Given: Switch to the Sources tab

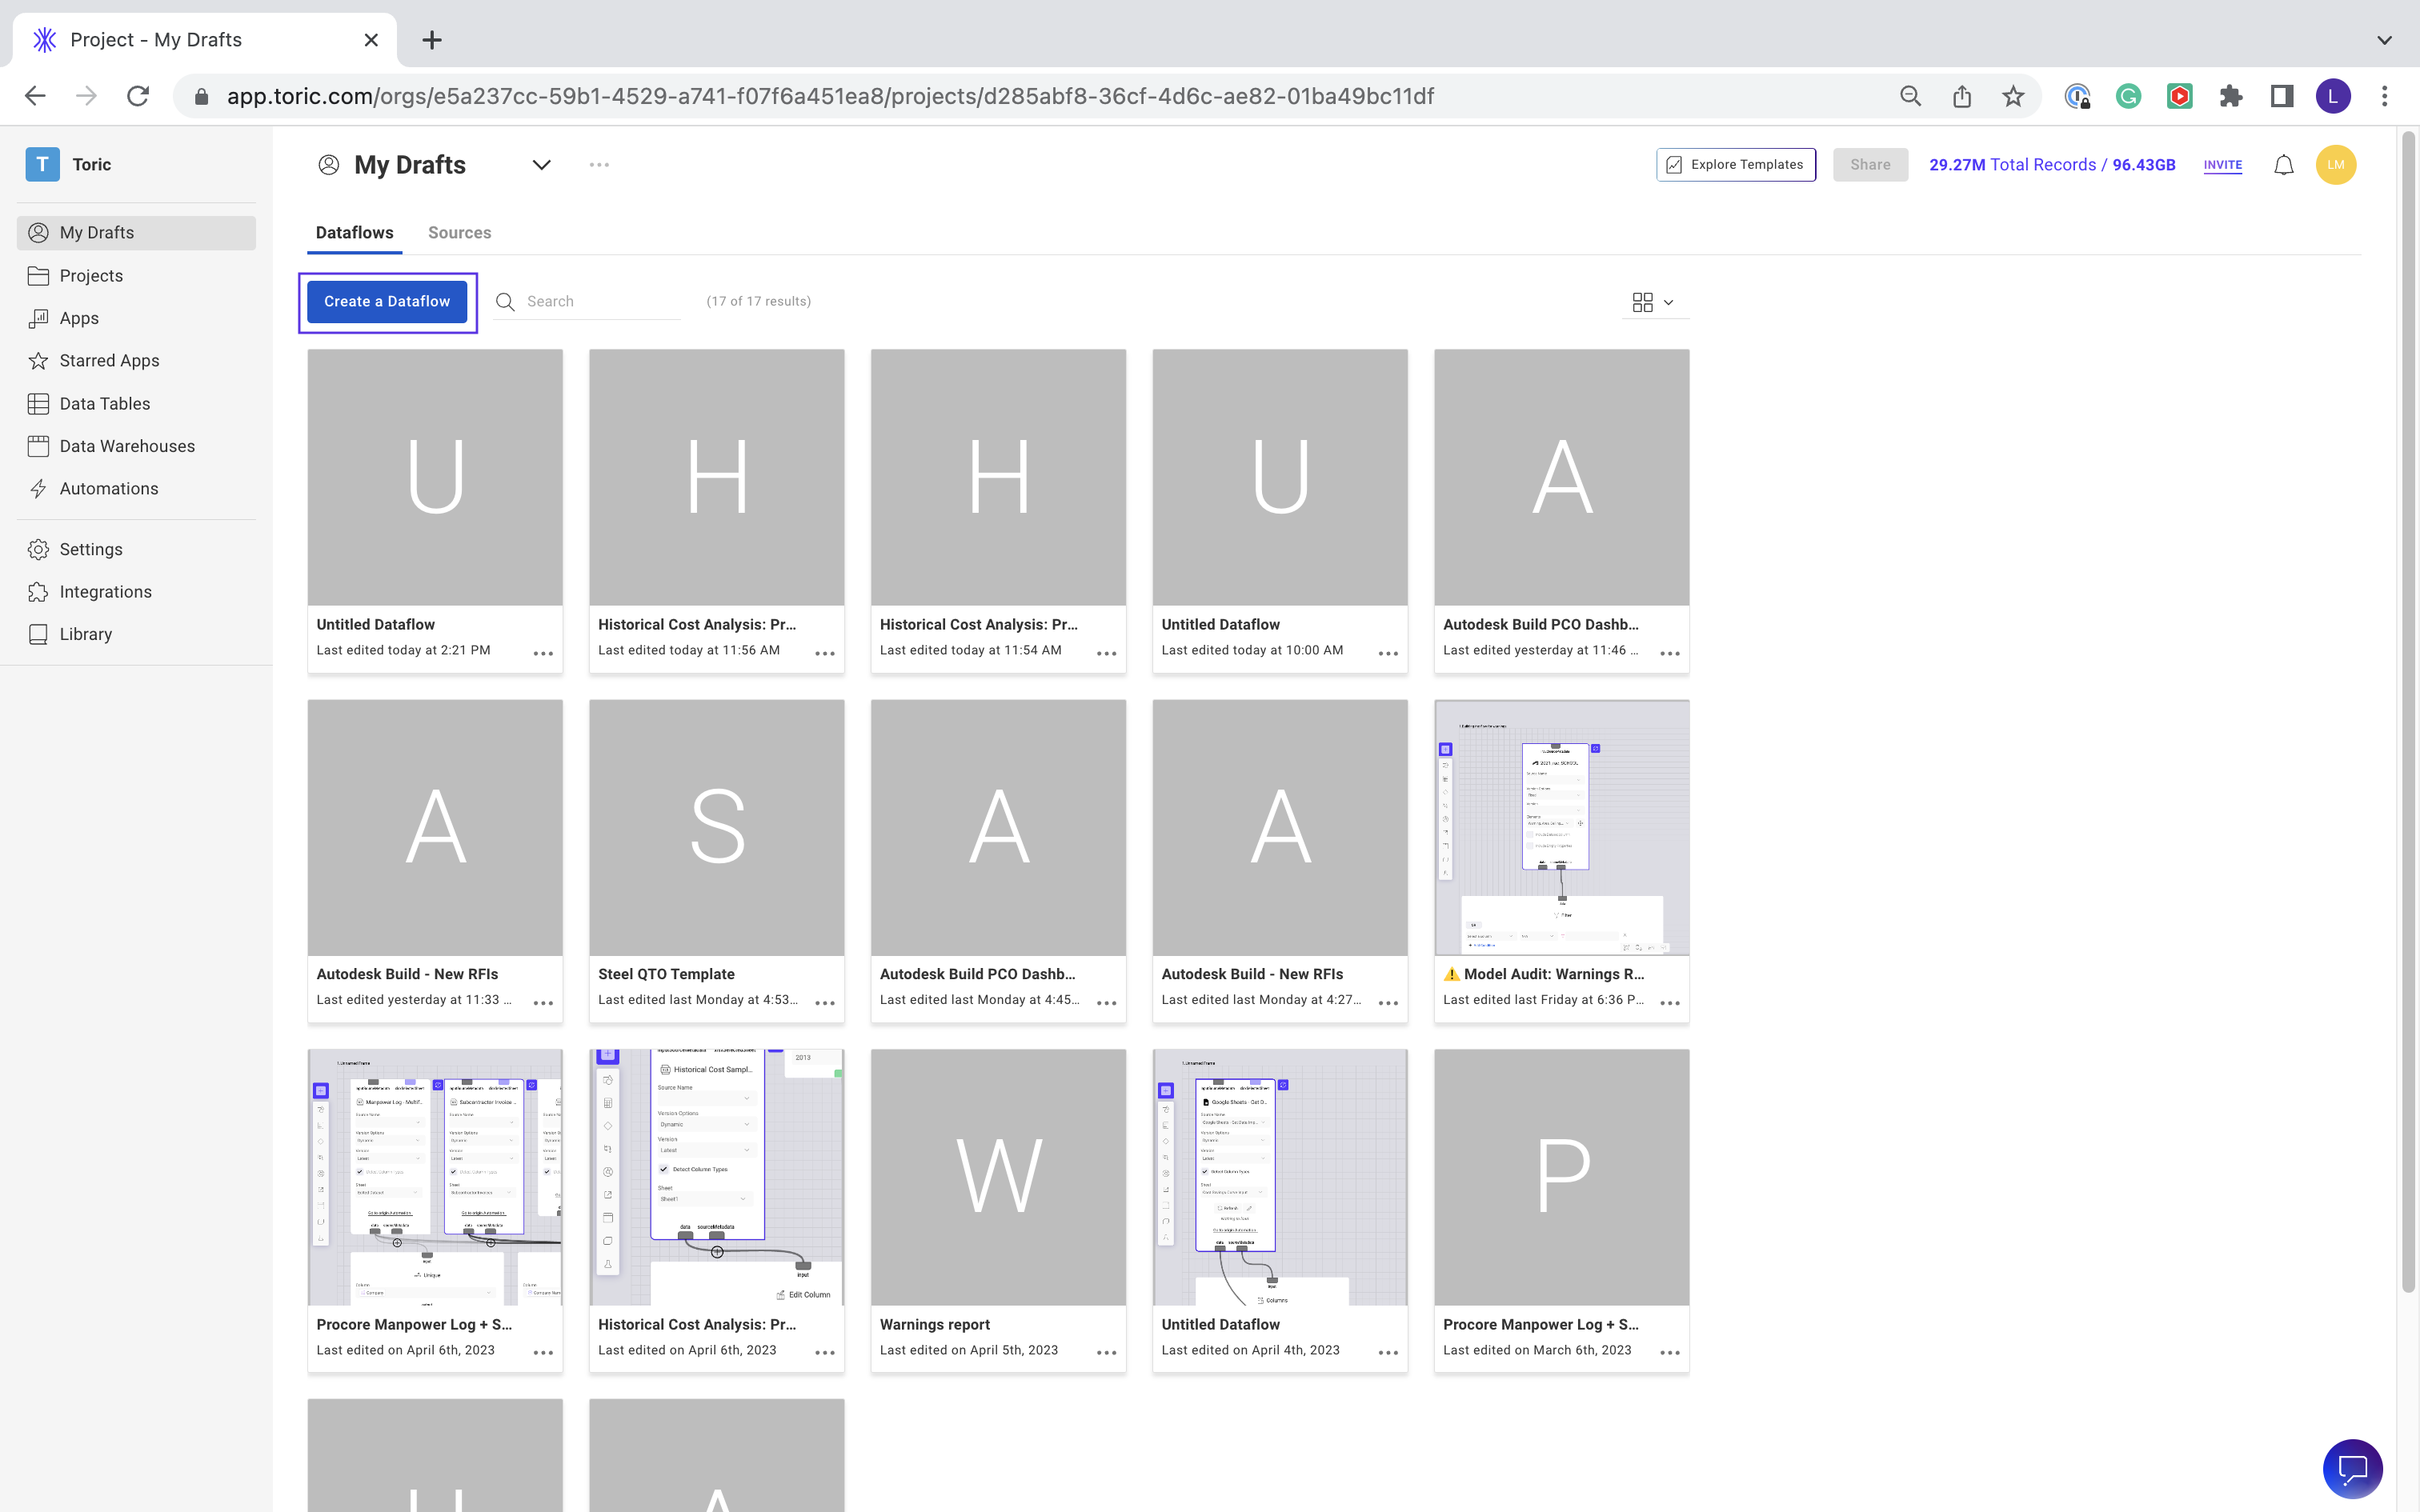Looking at the screenshot, I should pyautogui.click(x=459, y=233).
